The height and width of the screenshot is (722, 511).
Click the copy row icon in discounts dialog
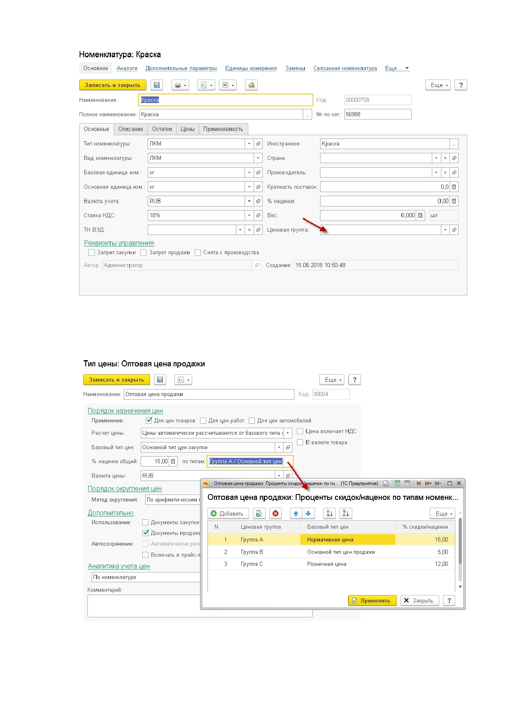(259, 513)
